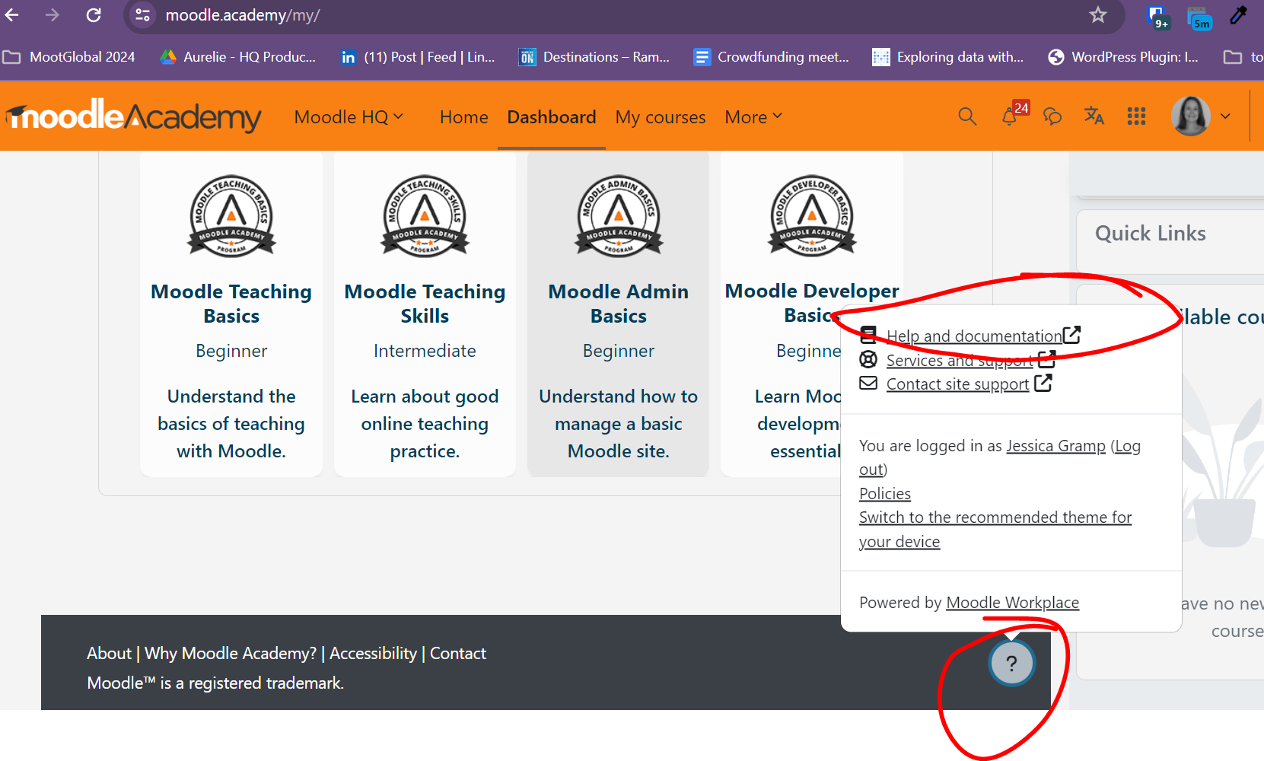Screen dimensions: 1264x761
Task: Click the browser forward arrow
Action: coord(52,14)
